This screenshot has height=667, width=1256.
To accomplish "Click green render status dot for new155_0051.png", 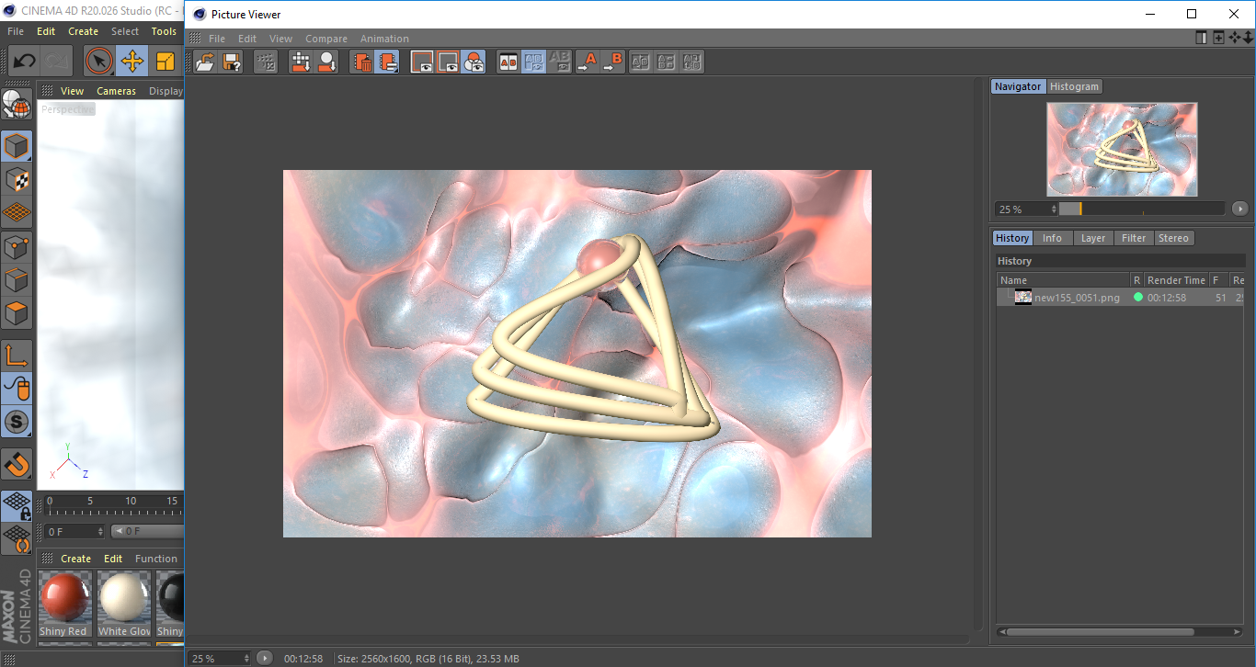I will tap(1138, 297).
